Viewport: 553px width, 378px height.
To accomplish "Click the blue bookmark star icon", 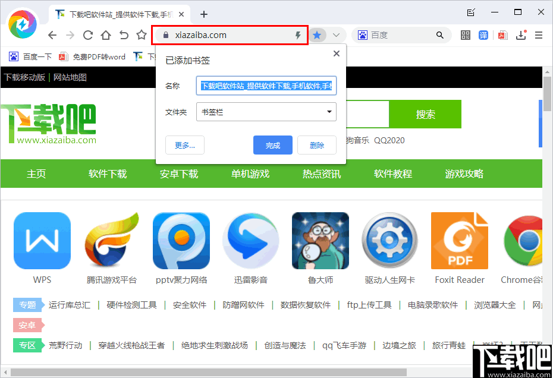I will point(317,35).
